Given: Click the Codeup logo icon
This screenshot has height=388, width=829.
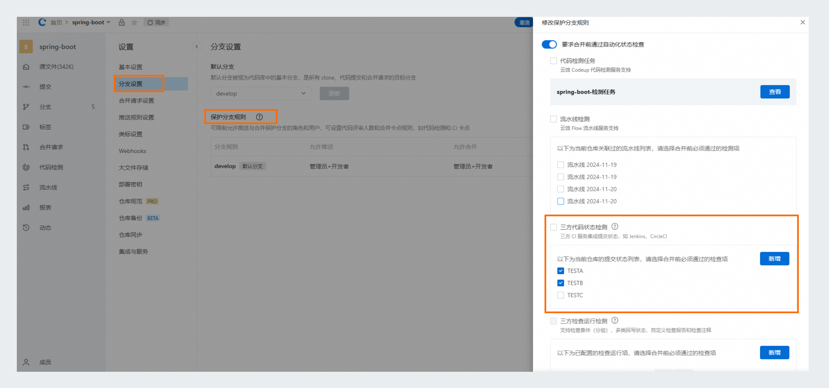Looking at the screenshot, I should 42,22.
